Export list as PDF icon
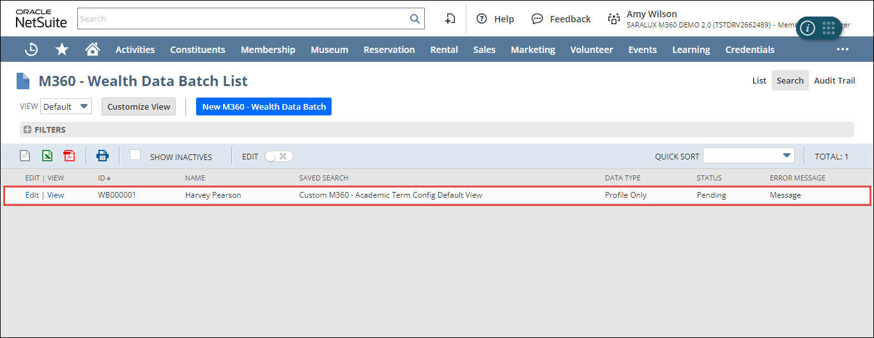The height and width of the screenshot is (338, 874). pos(69,156)
